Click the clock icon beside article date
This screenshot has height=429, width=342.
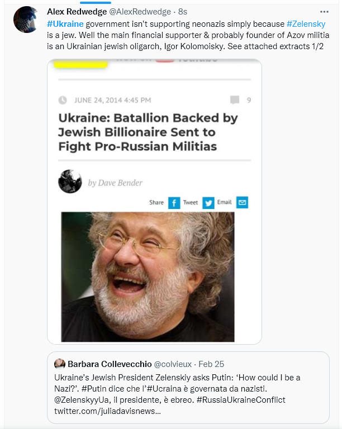[63, 100]
